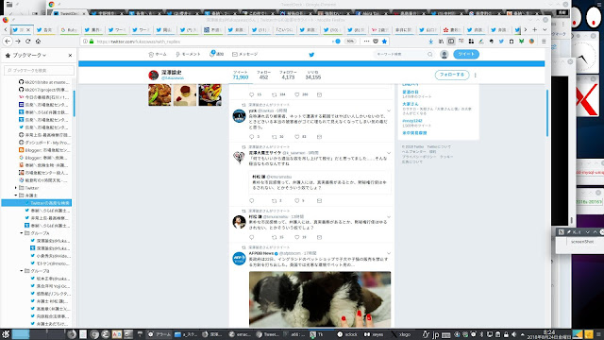Open the list-all-tabs dropdown arrow

(545, 29)
